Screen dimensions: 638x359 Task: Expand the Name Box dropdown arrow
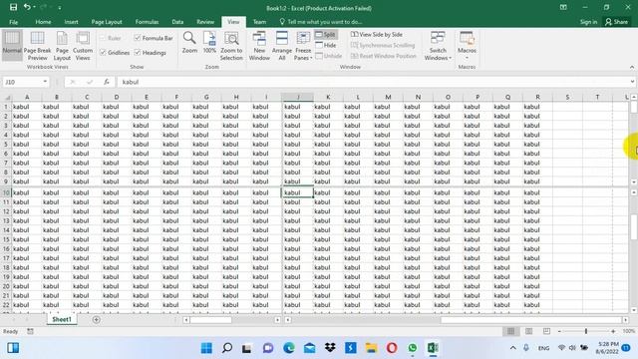coord(45,82)
